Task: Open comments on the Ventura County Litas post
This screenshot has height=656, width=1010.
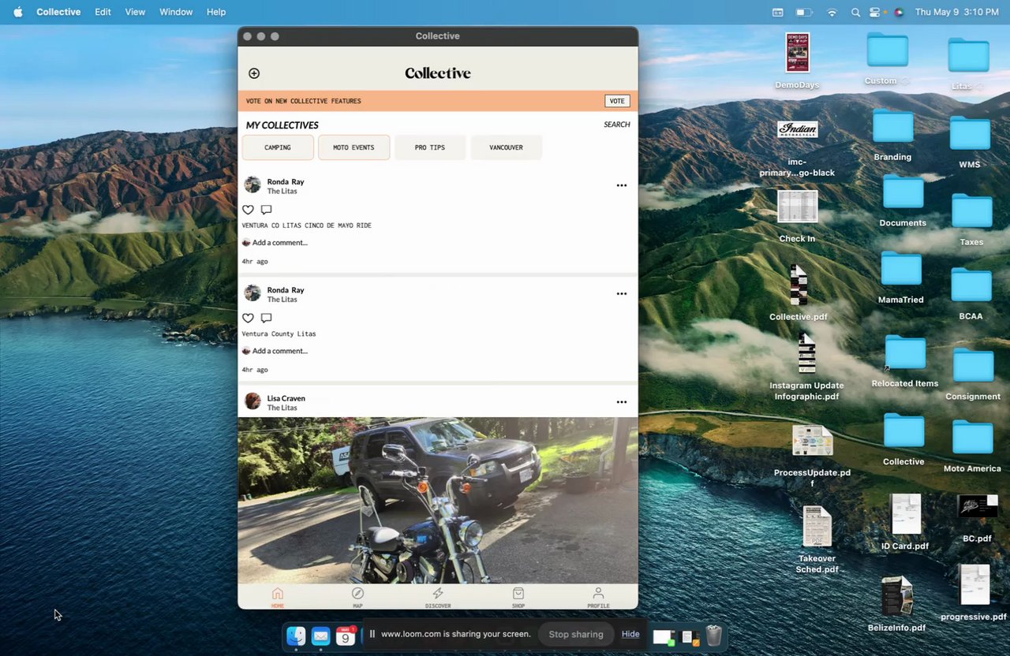Action: tap(267, 319)
